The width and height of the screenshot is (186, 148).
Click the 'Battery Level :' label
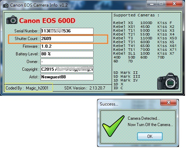point(28,54)
